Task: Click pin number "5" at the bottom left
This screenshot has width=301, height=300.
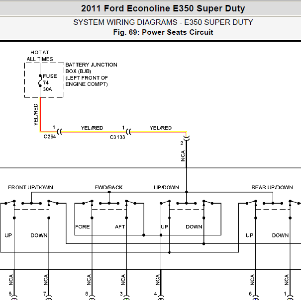Action: [x=10, y=294]
